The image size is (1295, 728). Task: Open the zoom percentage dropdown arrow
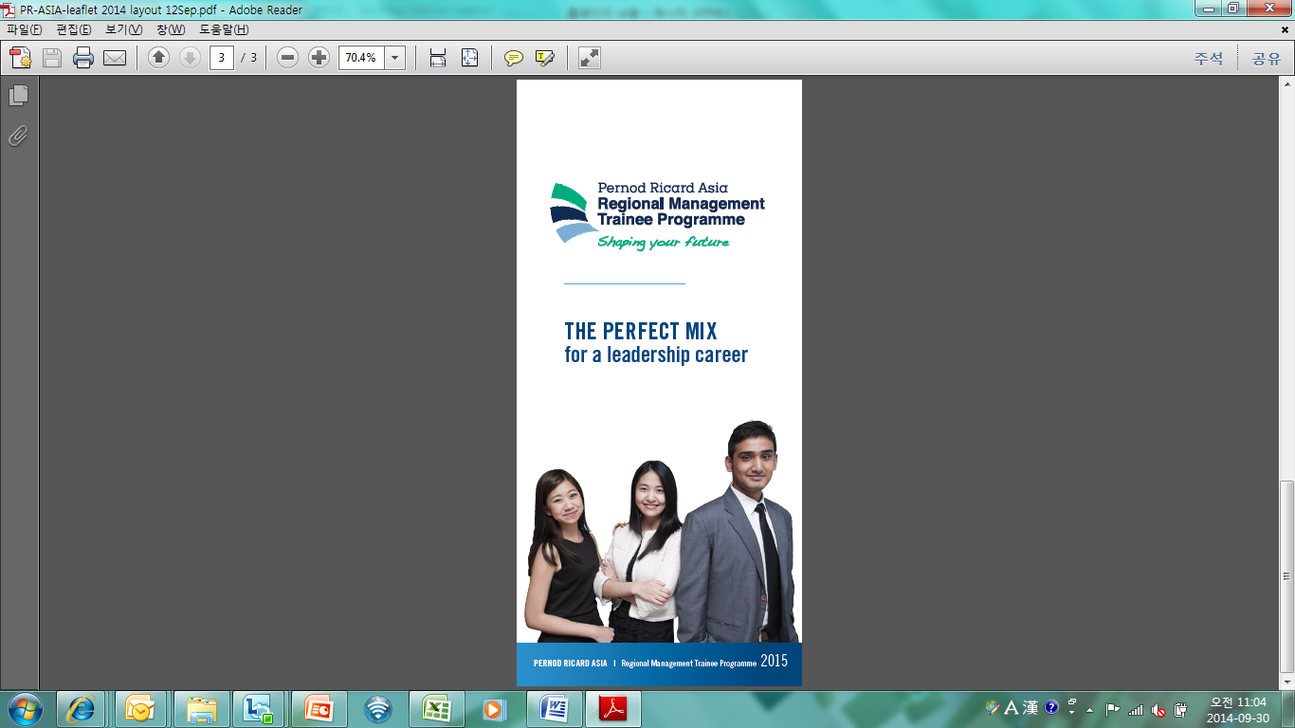pos(395,58)
